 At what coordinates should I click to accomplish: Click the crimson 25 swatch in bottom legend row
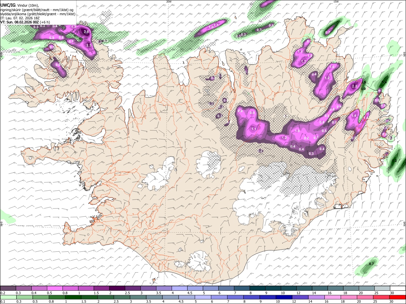[x=381, y=297]
